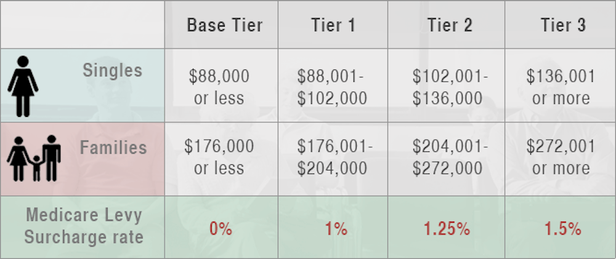Viewport: 616px width, 259px height.
Task: Select the $204,001-$272,000 cell
Action: 450,157
